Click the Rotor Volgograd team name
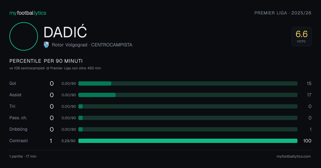The height and width of the screenshot is (168, 321). pyautogui.click(x=70, y=45)
